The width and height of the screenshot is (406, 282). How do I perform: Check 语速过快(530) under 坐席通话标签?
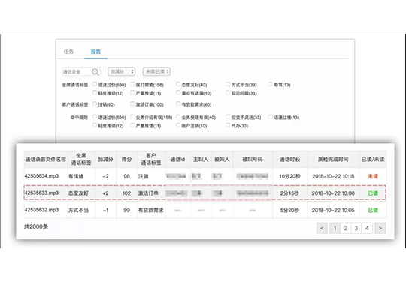click(95, 84)
